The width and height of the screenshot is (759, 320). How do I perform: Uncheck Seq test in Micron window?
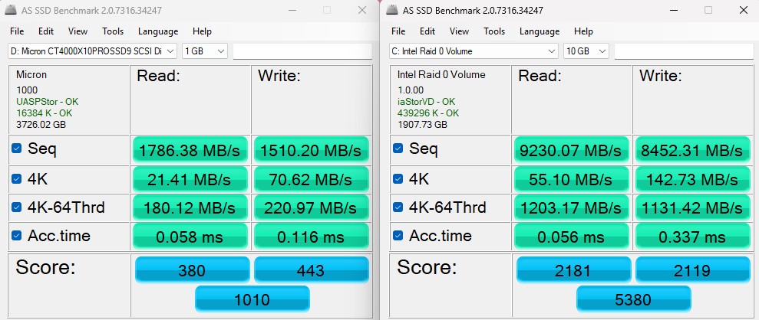click(x=16, y=149)
